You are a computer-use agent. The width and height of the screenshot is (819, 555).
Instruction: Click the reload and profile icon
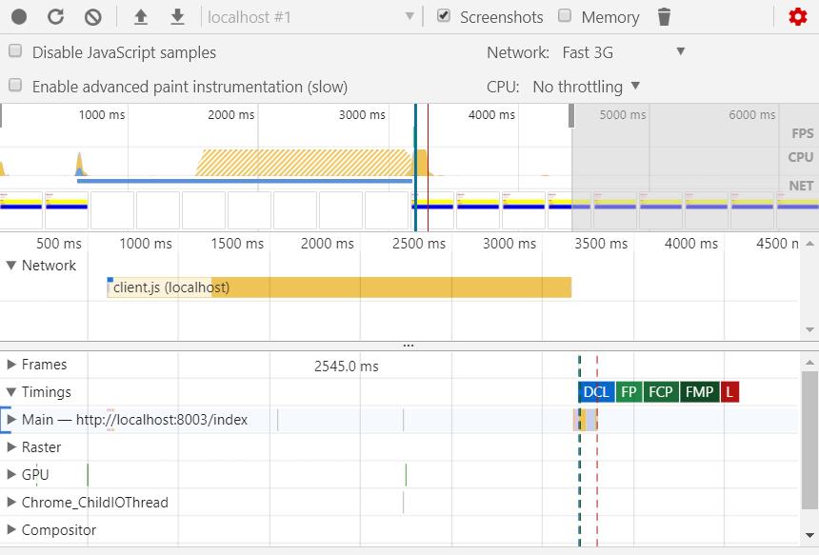(56, 17)
